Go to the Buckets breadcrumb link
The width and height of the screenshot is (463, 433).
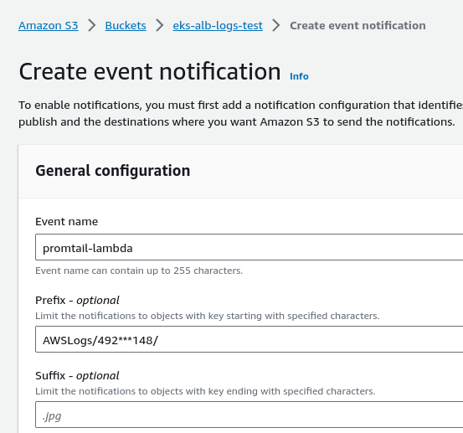pyautogui.click(x=126, y=26)
